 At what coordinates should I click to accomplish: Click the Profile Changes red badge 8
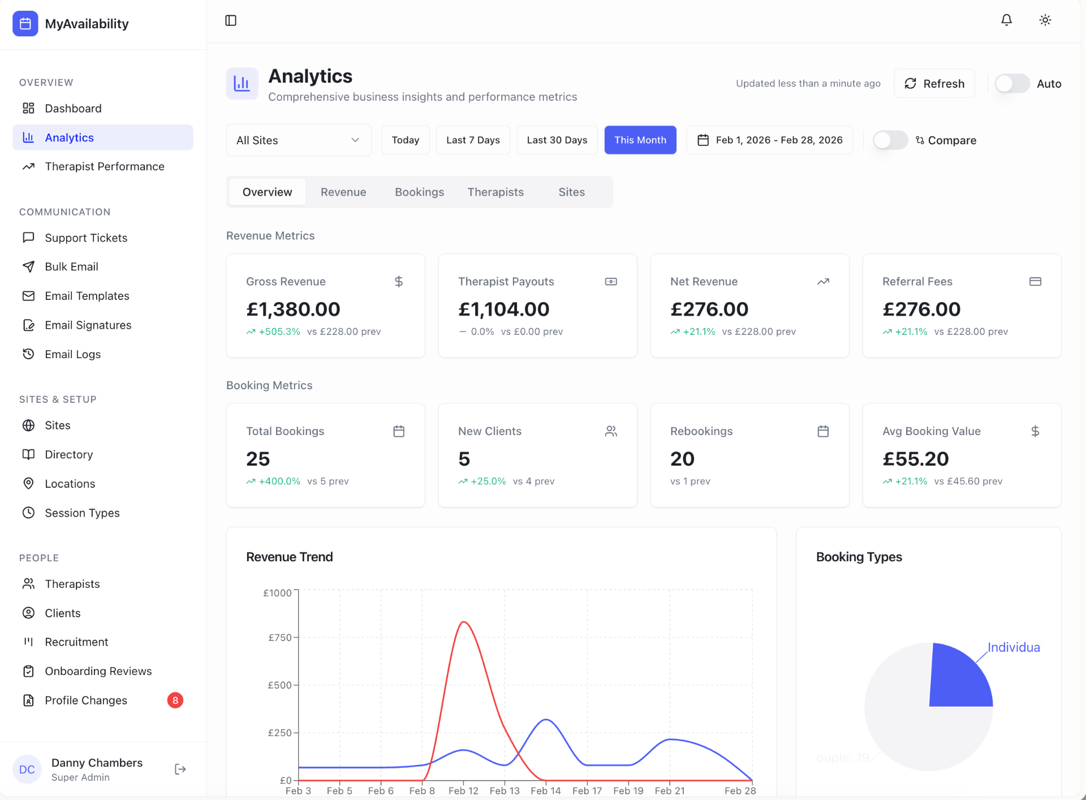tap(175, 700)
